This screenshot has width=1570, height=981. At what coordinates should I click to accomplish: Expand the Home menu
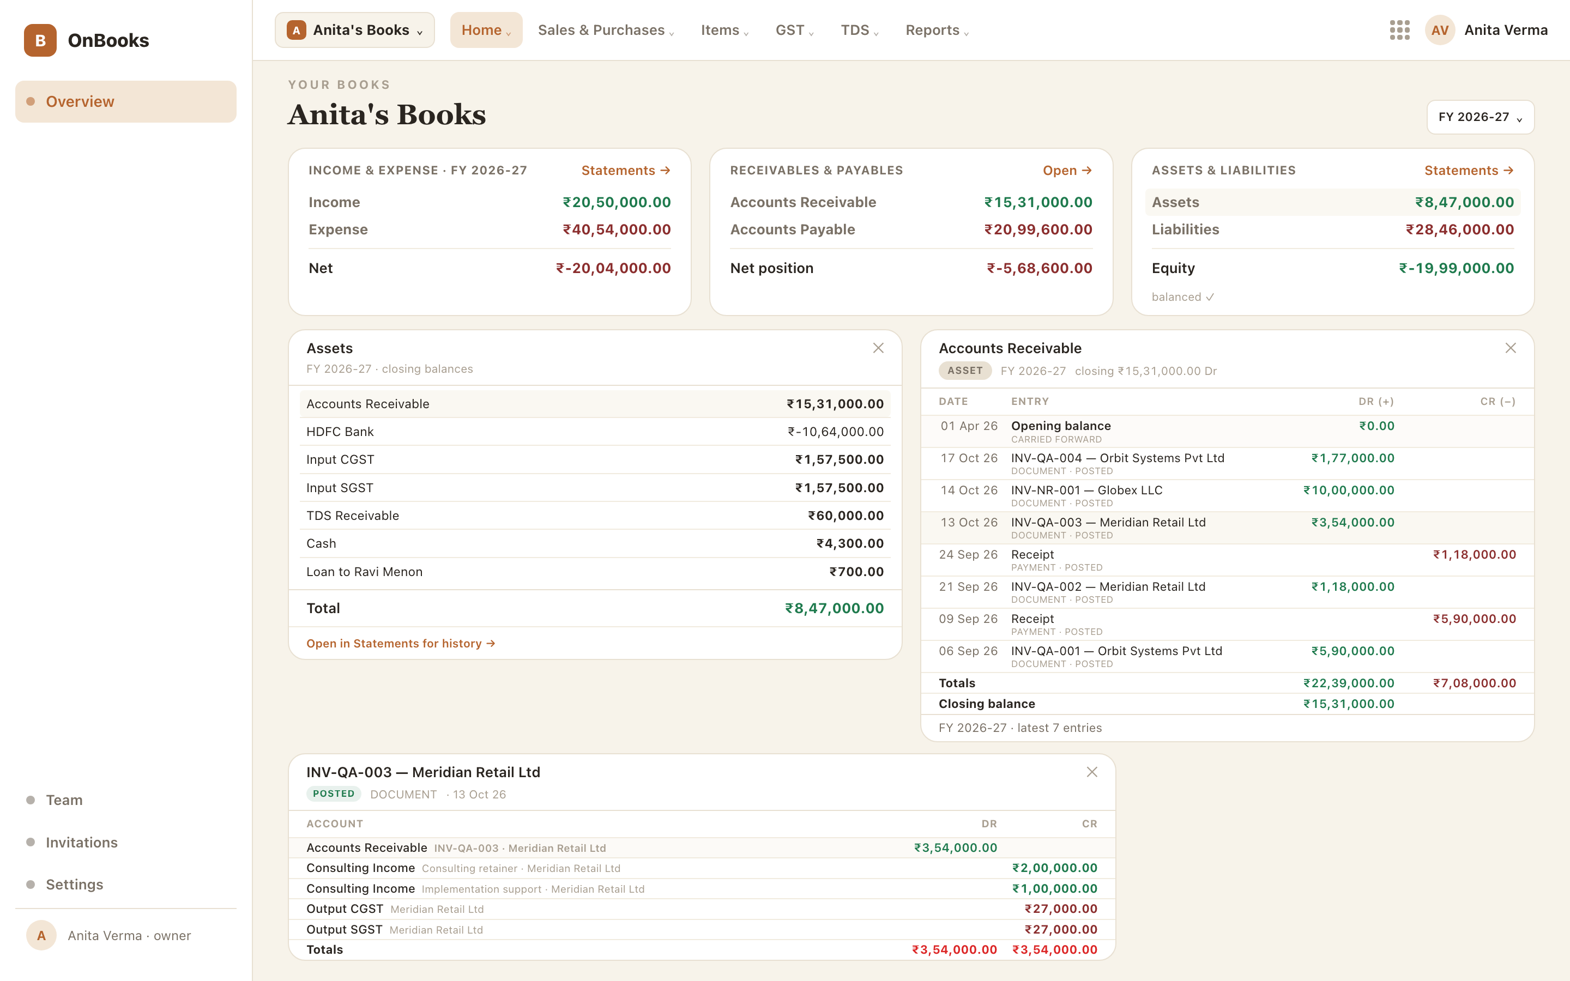point(486,30)
